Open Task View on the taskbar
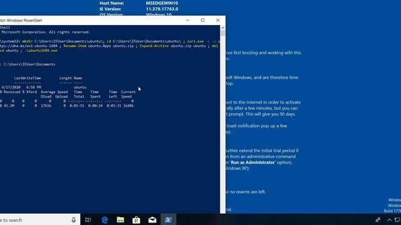This screenshot has height=225, width=401. click(x=88, y=219)
